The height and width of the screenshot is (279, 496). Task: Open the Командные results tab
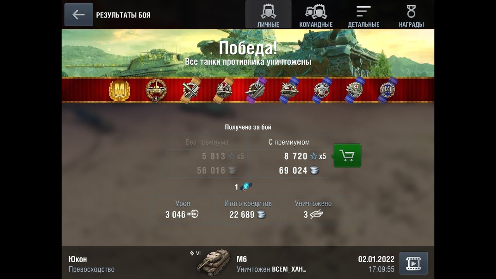pyautogui.click(x=316, y=14)
